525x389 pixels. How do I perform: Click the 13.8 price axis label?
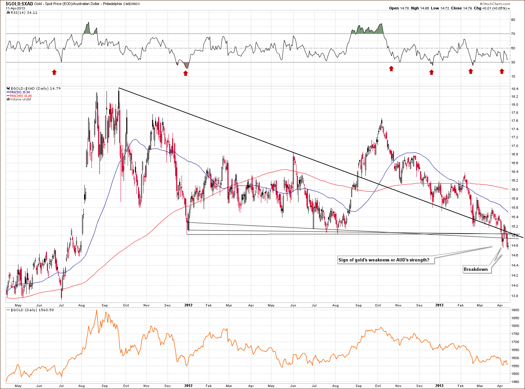[515, 296]
